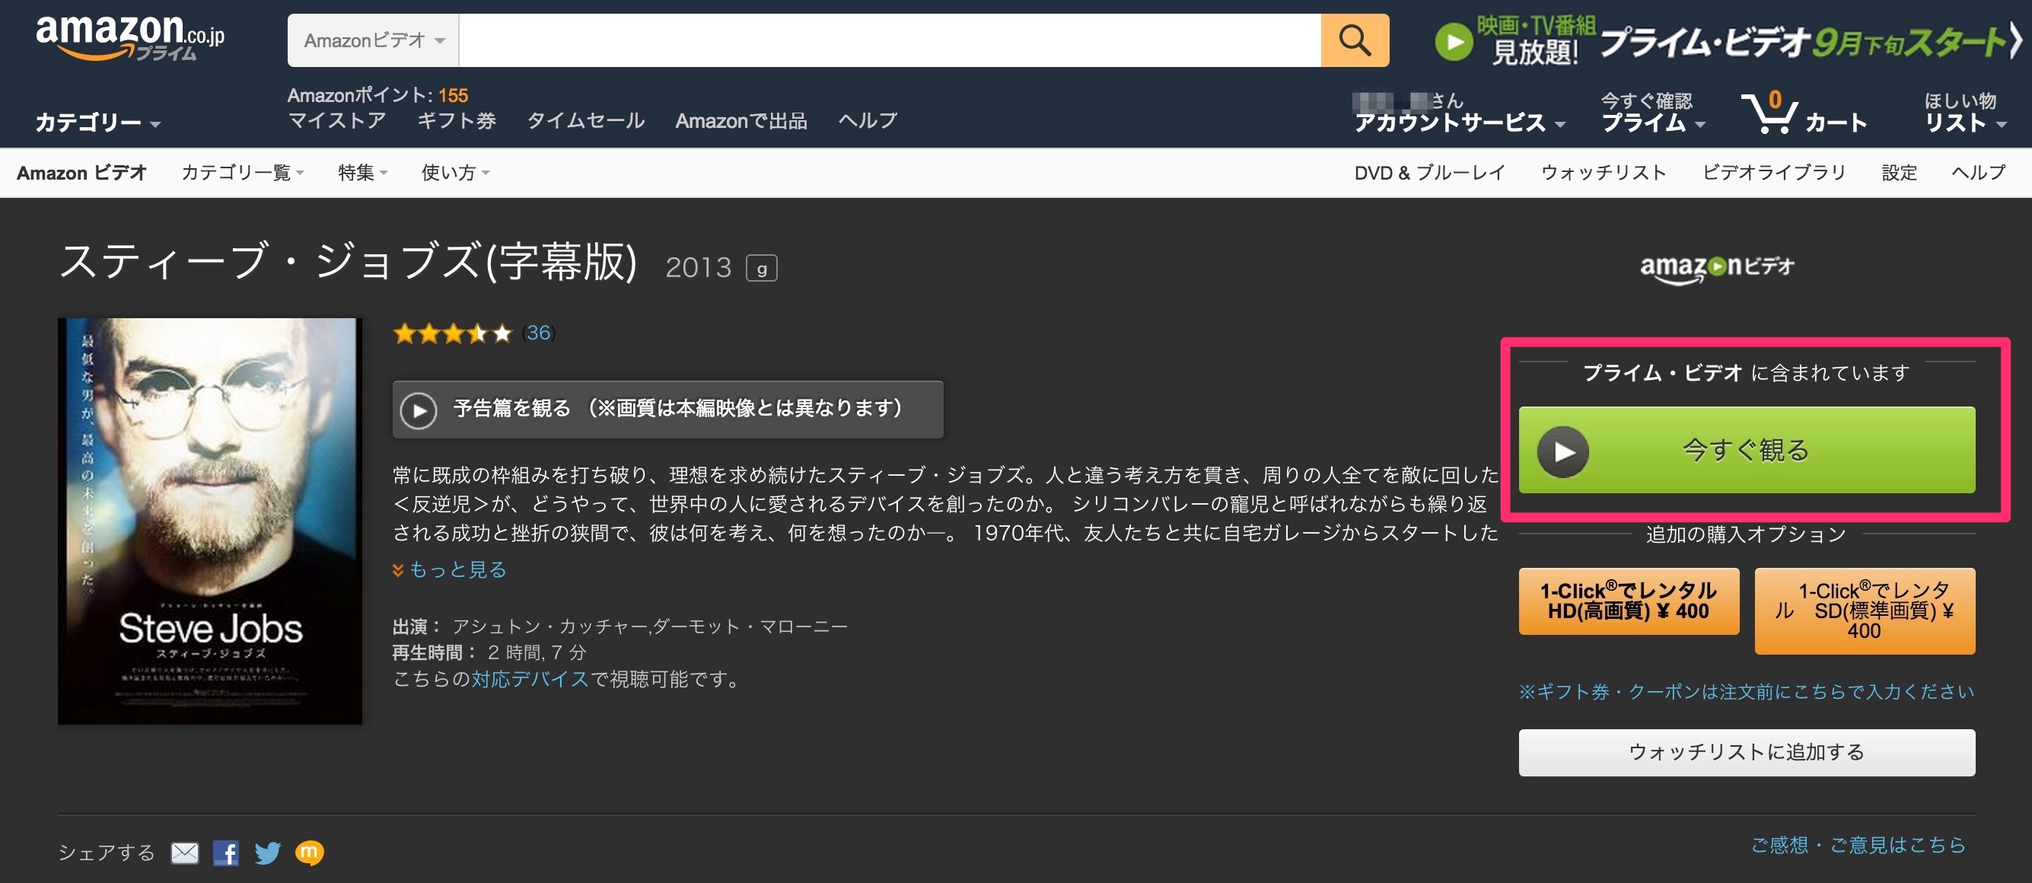2032x883 pixels.
Task: Click the プライム・ビデオ 9月下旬スタート banner
Action: click(1728, 41)
